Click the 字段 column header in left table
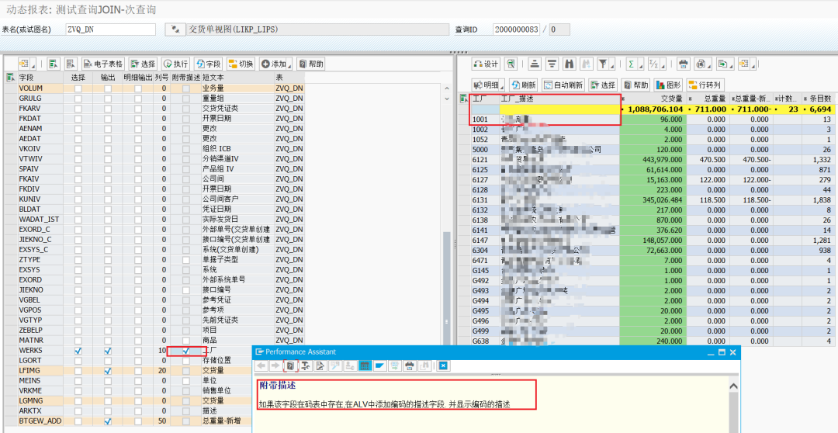This screenshot has width=838, height=433. pos(40,78)
